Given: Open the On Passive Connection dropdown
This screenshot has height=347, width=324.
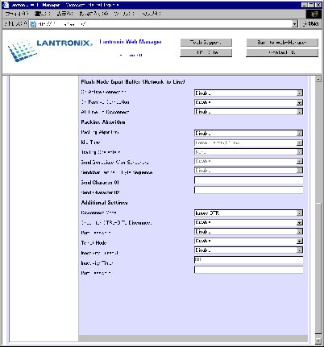Looking at the screenshot, I should tap(248, 102).
